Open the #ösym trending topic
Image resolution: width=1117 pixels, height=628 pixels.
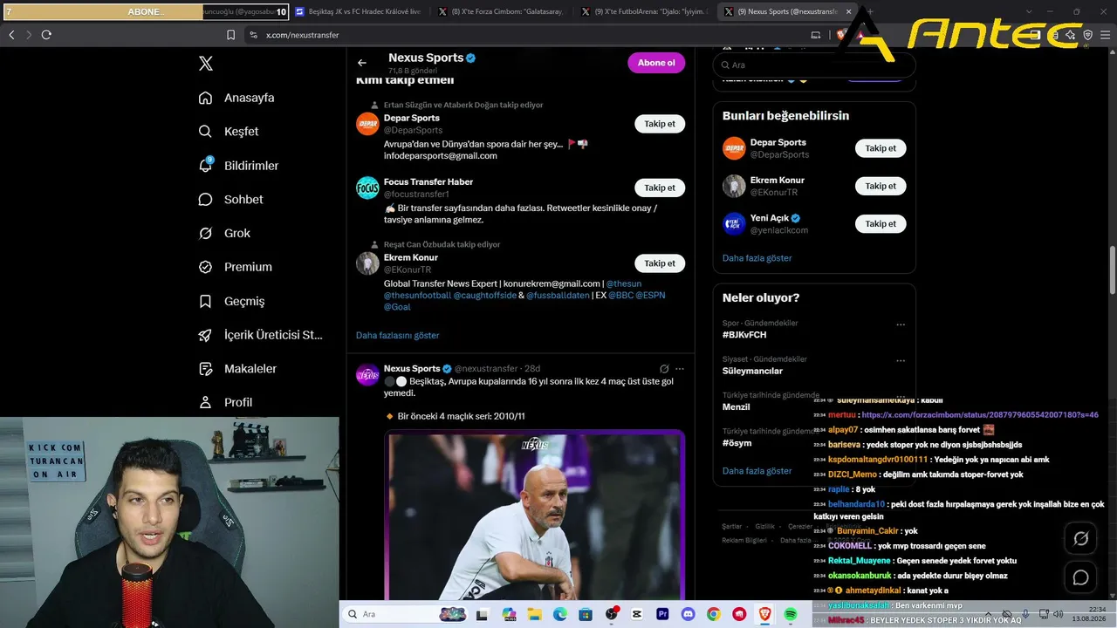point(737,443)
